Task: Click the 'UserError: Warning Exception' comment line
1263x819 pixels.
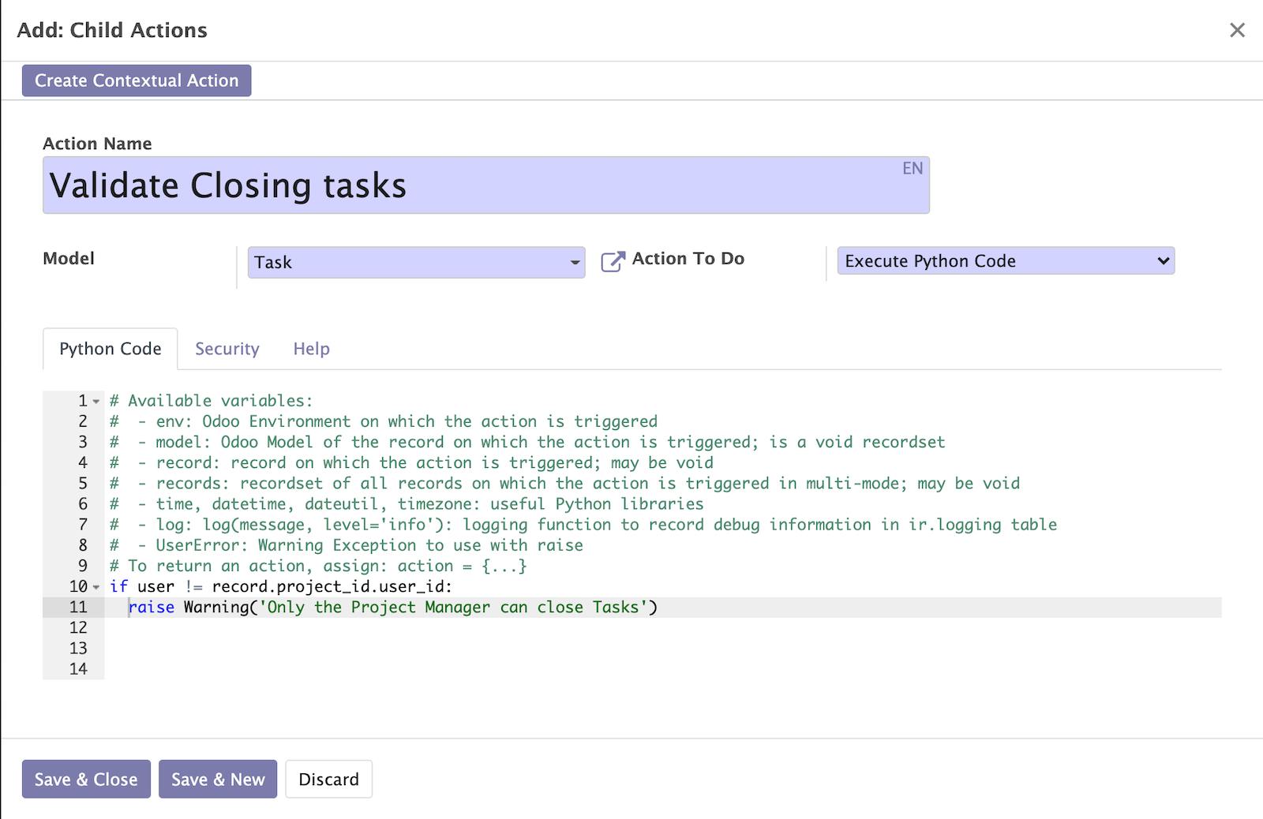Action: [x=347, y=545]
